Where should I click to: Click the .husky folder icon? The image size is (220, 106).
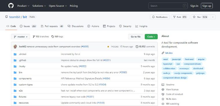point(15,66)
